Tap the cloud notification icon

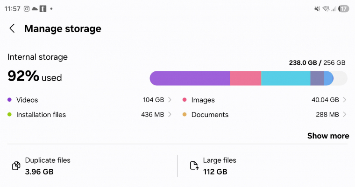click(x=35, y=9)
